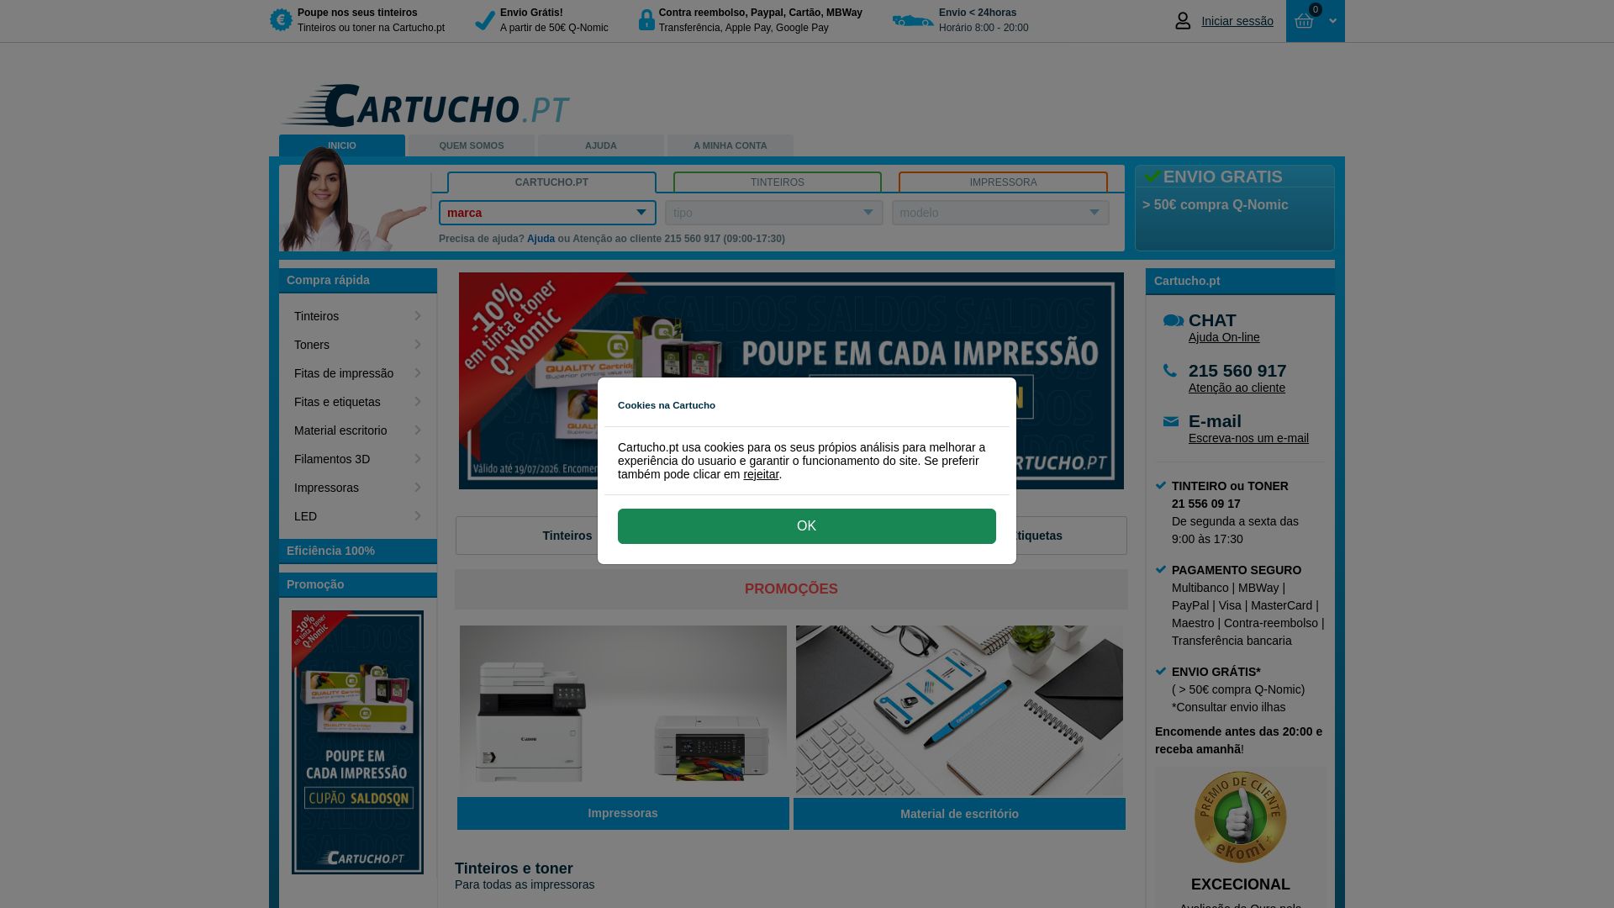The height and width of the screenshot is (908, 1614).
Task: Click the Material de escritório promotion button
Action: (x=959, y=814)
